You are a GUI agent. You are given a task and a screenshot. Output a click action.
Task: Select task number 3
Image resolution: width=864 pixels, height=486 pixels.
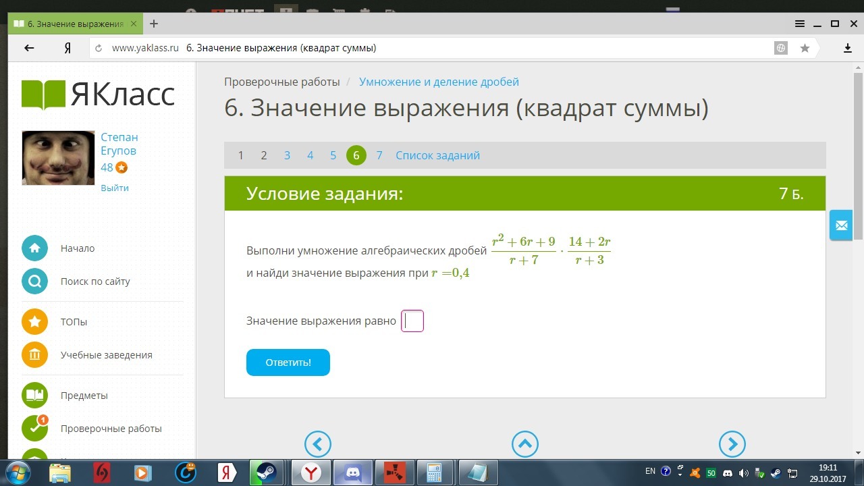(287, 155)
